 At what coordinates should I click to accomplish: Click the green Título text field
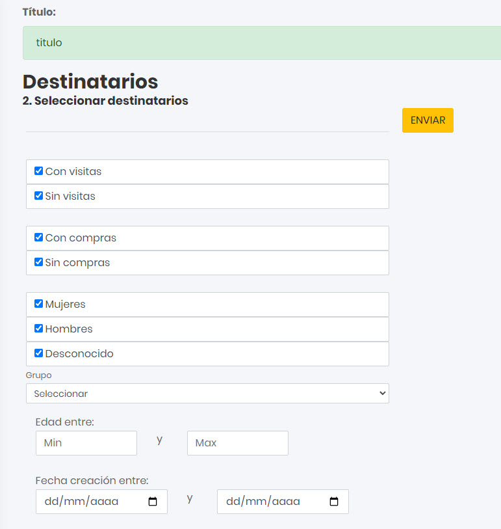point(260,43)
